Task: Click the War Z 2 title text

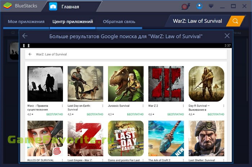Action: coord(153,106)
